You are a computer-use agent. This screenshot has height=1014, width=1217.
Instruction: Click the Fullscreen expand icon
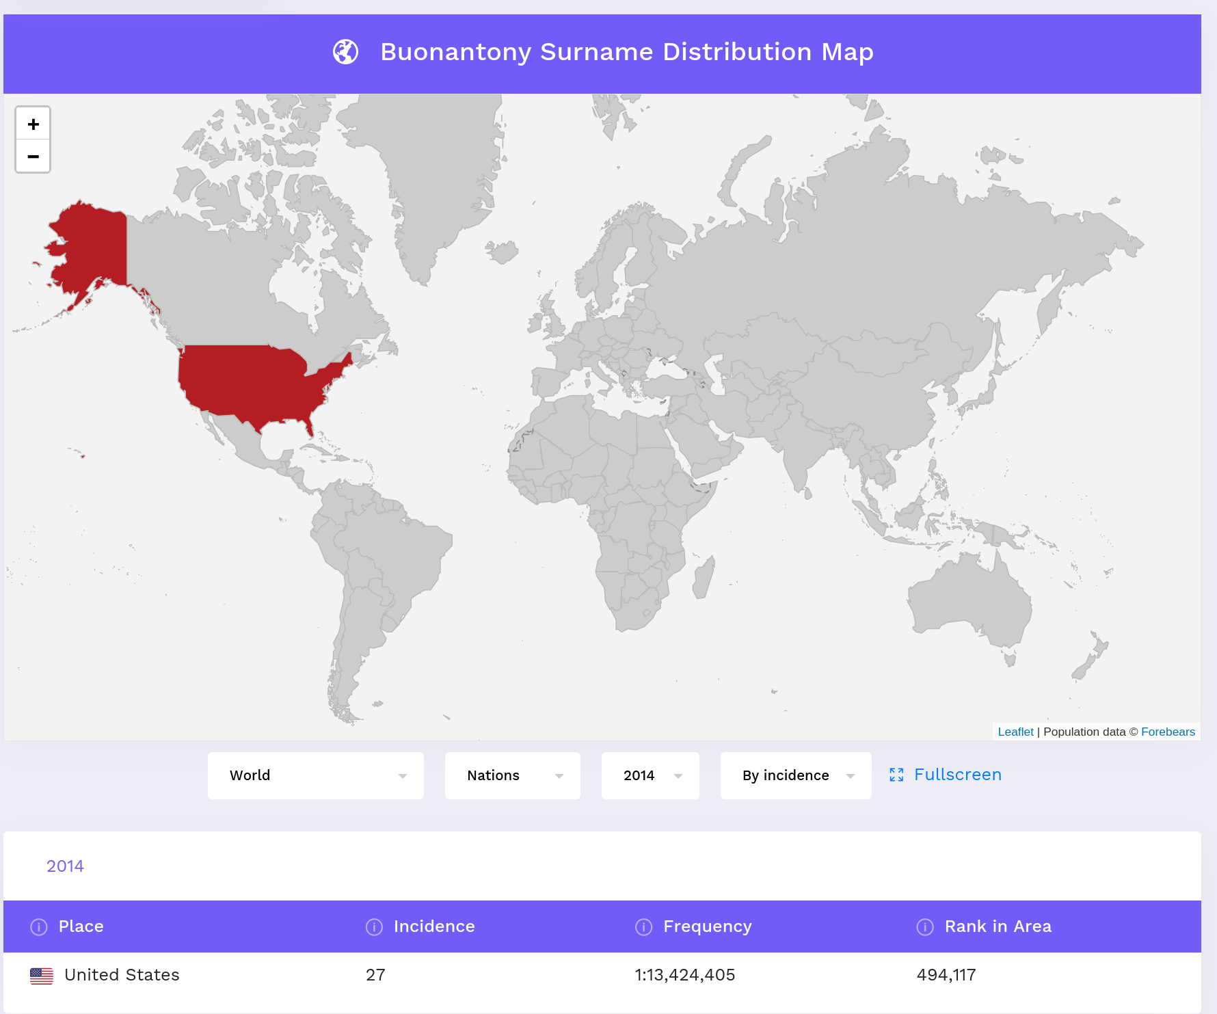(896, 775)
